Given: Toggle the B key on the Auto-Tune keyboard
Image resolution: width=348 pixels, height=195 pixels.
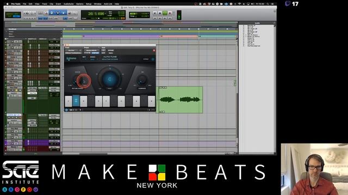Looking at the screenshot, I should tap(151, 101).
